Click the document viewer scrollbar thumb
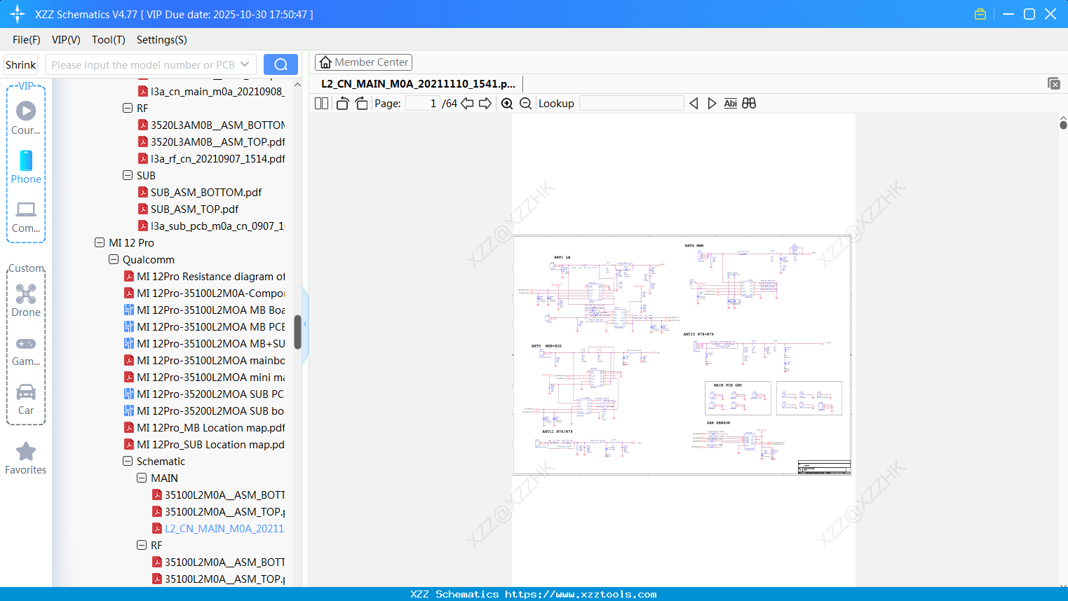 click(1063, 125)
